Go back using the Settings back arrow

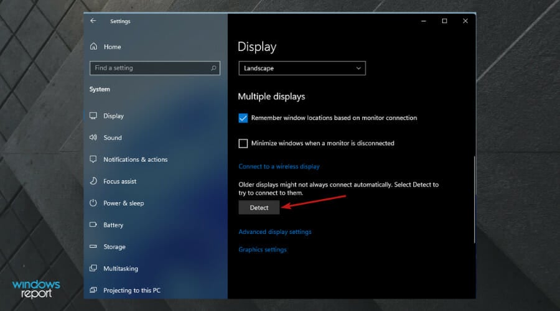point(93,21)
